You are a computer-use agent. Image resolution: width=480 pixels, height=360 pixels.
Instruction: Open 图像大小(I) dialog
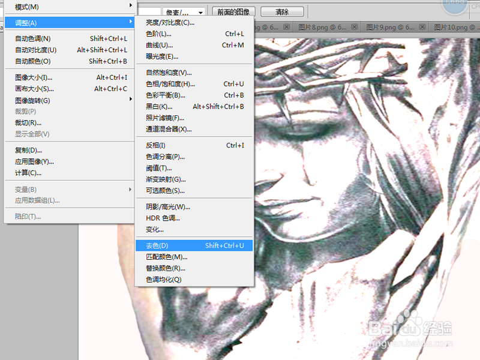pos(70,77)
